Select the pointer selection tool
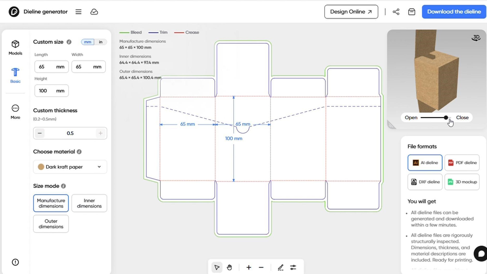 pyautogui.click(x=217, y=267)
